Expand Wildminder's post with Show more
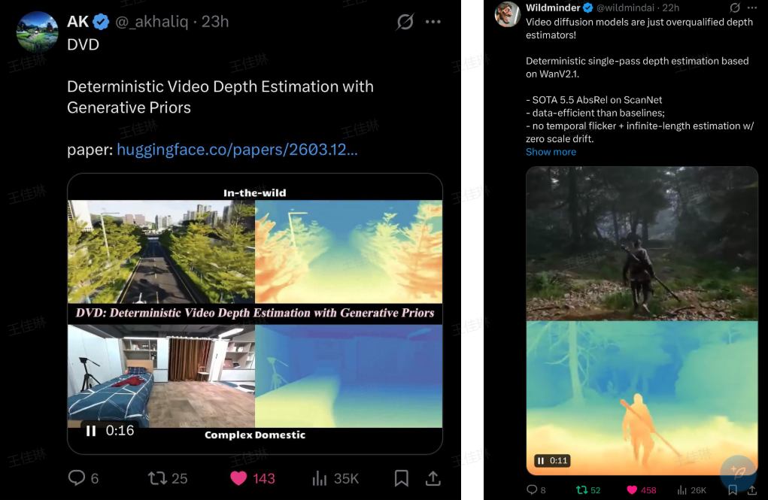This screenshot has height=500, width=768. [x=551, y=152]
